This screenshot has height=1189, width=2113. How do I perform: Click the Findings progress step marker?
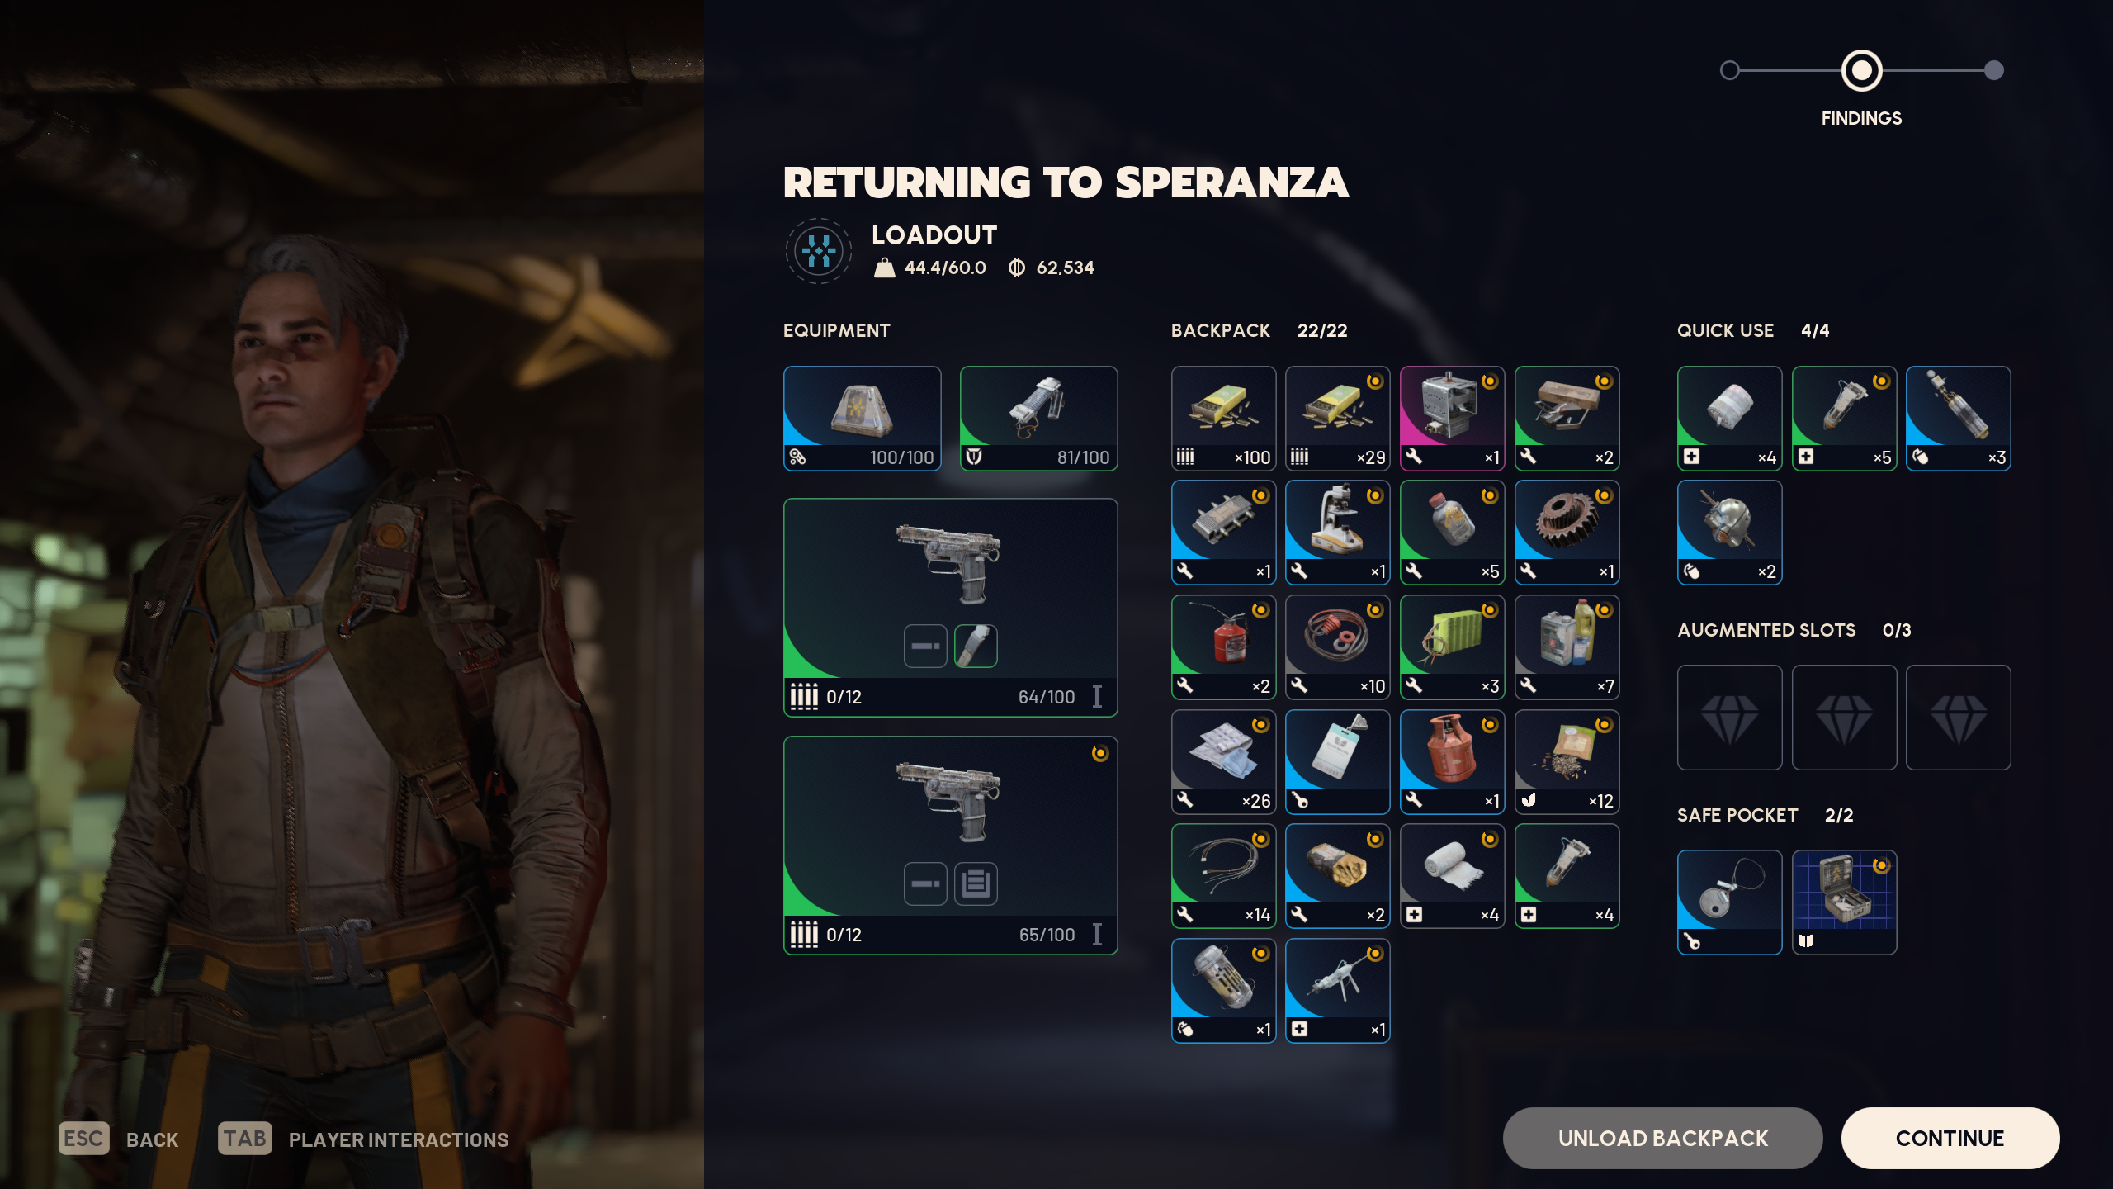tap(1861, 70)
